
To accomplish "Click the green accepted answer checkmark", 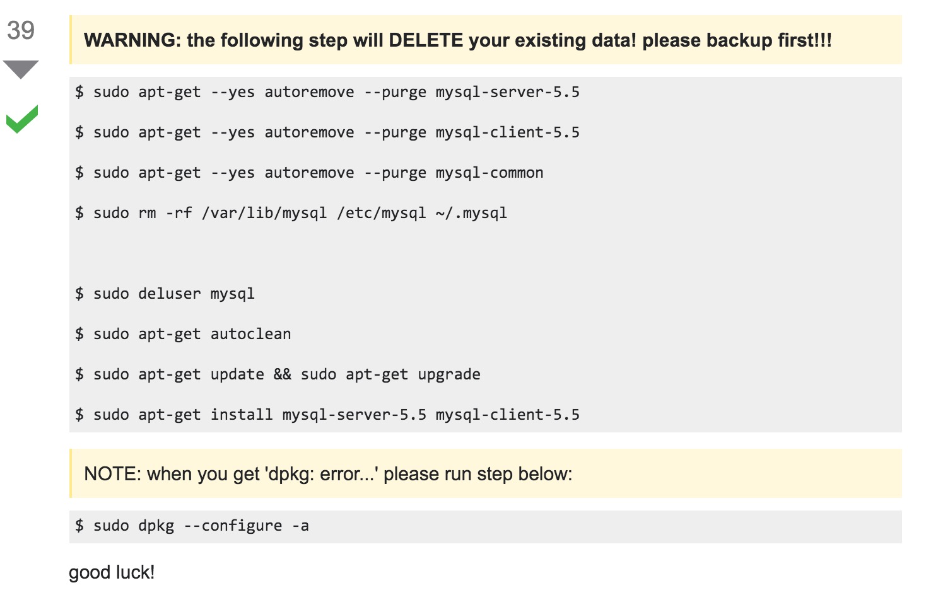I will tap(22, 119).
